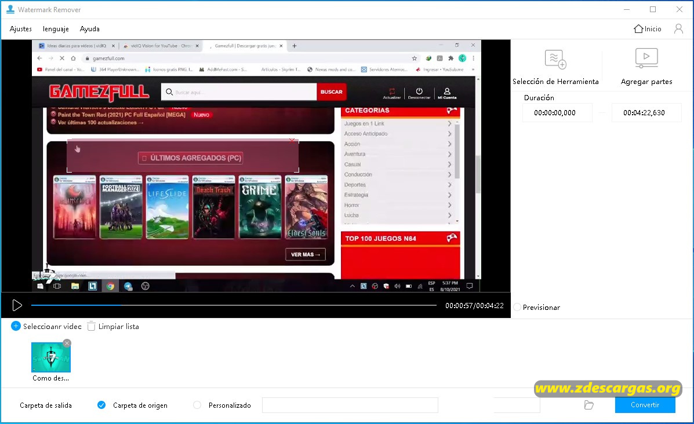Viewport: 694px width, 424px height.
Task: Expand the Conducción category arrow
Action: [x=450, y=175]
